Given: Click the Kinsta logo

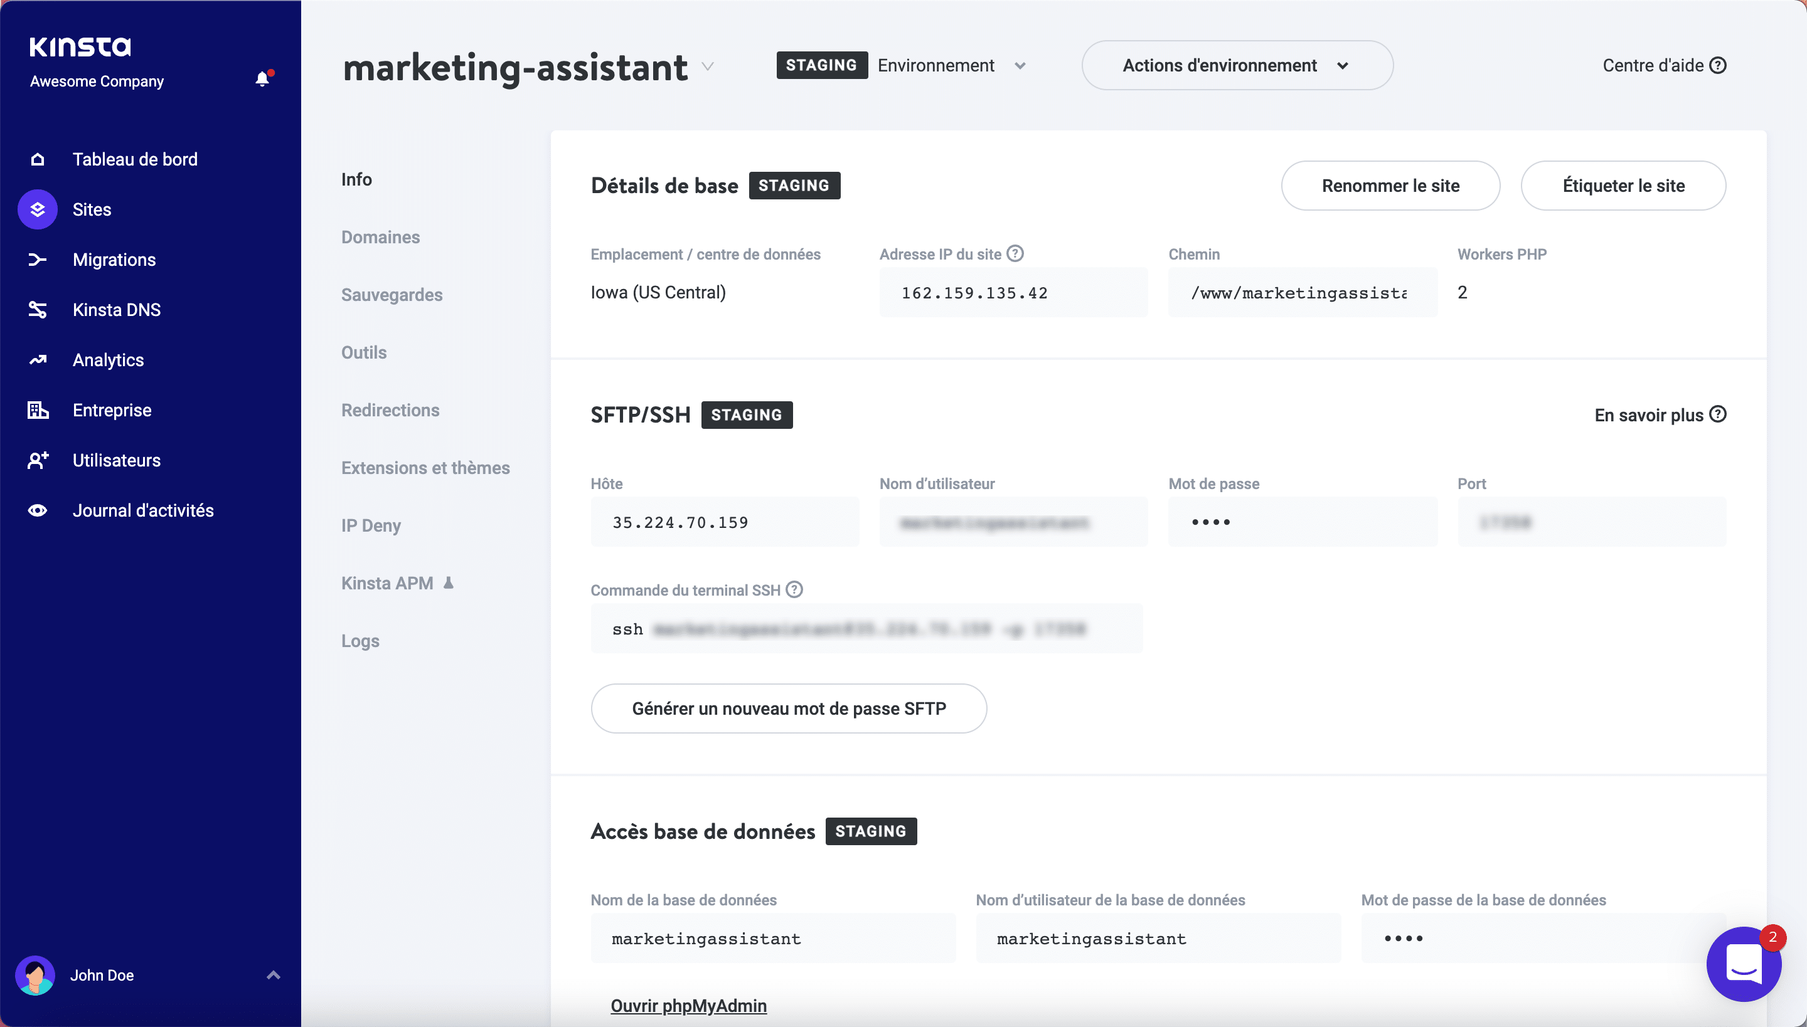Looking at the screenshot, I should (x=80, y=46).
